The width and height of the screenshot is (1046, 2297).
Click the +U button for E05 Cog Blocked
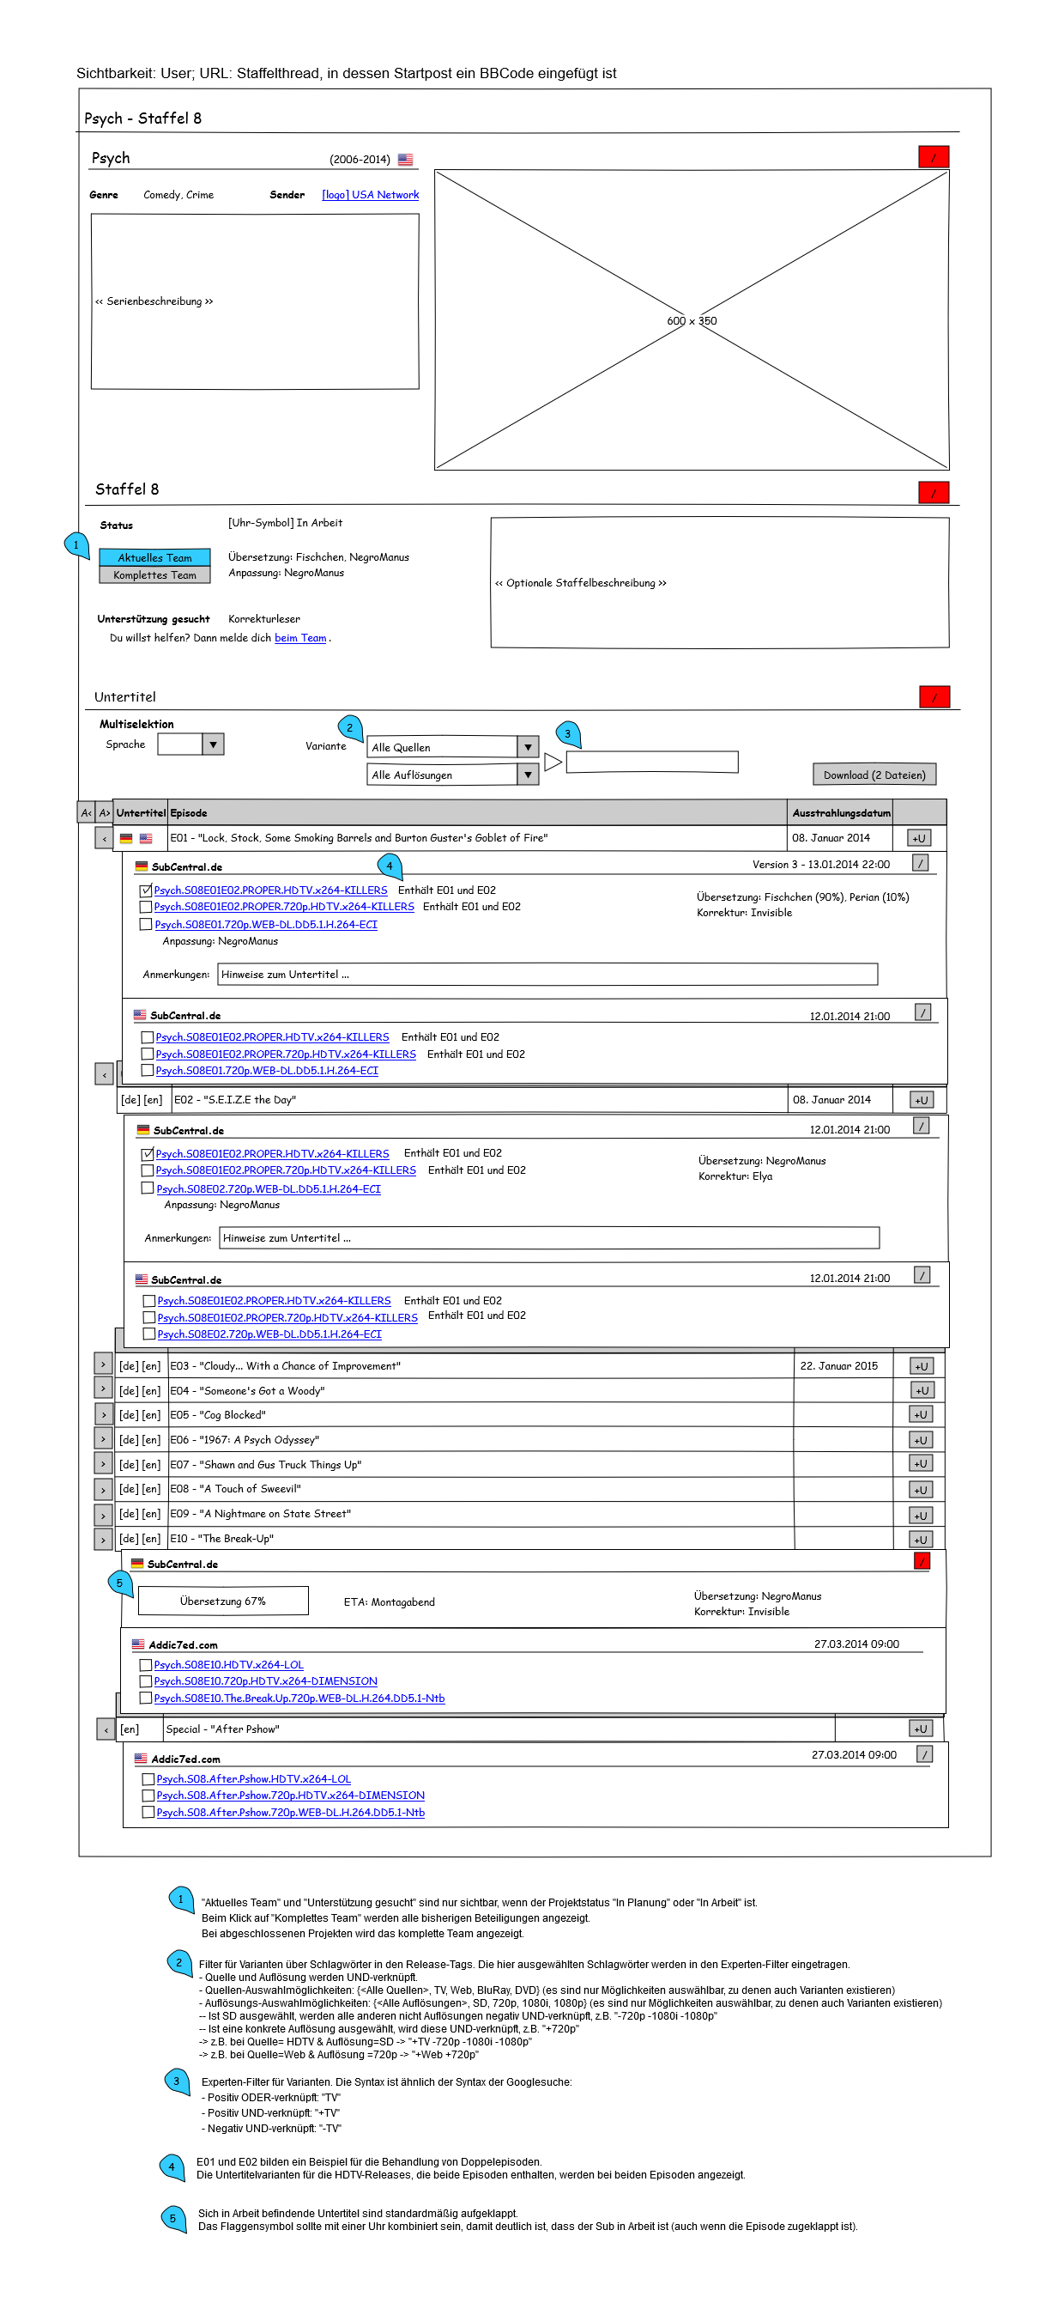point(921,1414)
